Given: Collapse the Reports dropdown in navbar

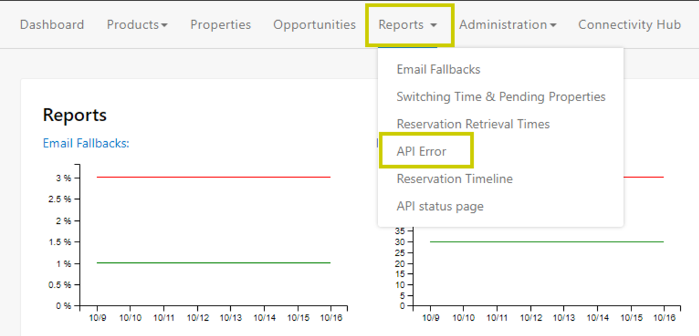Looking at the screenshot, I should (x=408, y=25).
